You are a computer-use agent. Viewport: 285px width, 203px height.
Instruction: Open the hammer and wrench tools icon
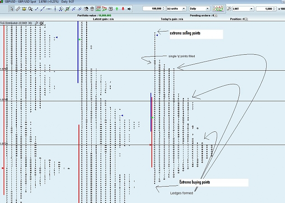point(86,9)
